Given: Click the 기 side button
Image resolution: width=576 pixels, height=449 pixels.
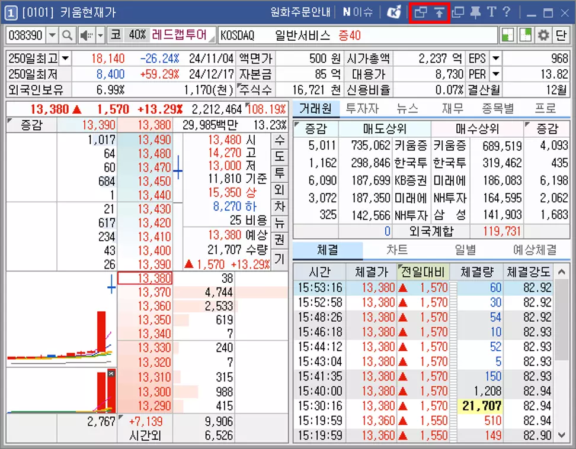Looking at the screenshot, I should tap(280, 259).
